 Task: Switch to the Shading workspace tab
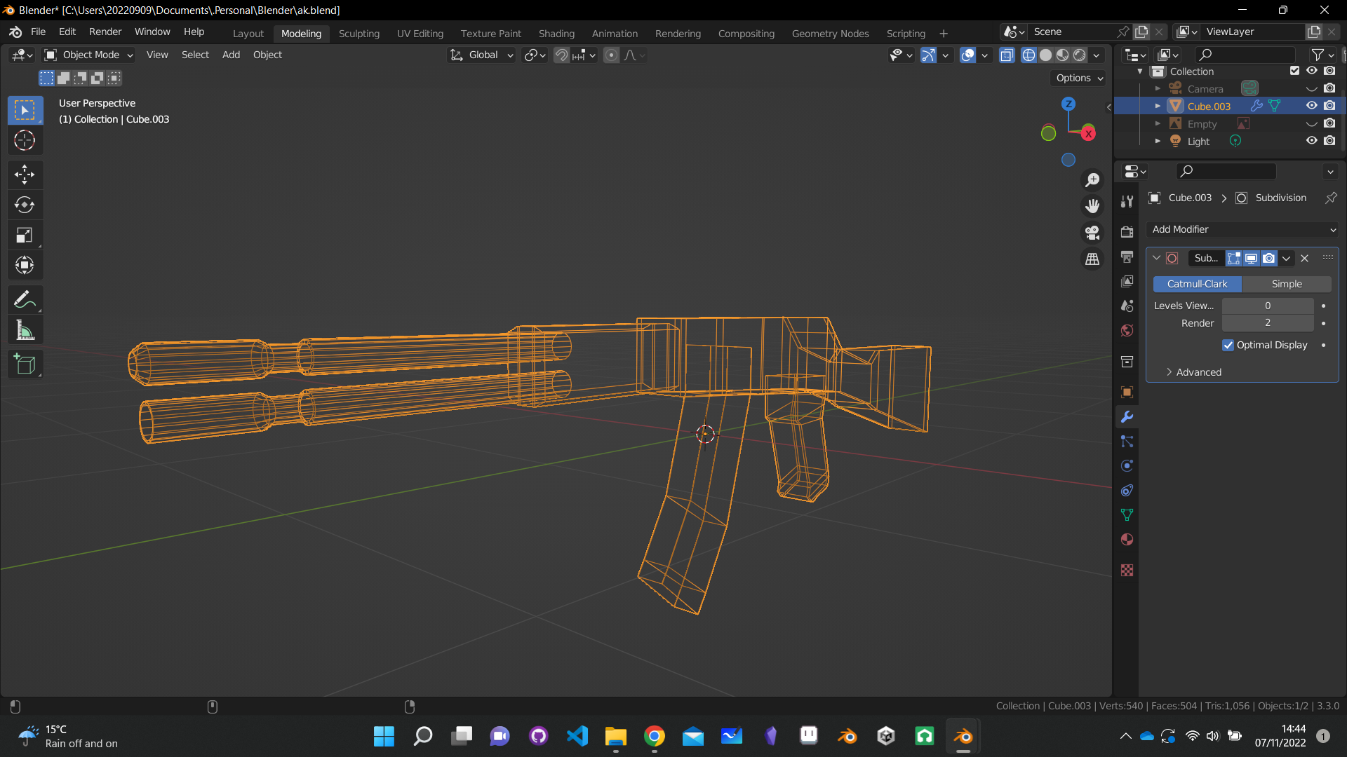pyautogui.click(x=556, y=33)
